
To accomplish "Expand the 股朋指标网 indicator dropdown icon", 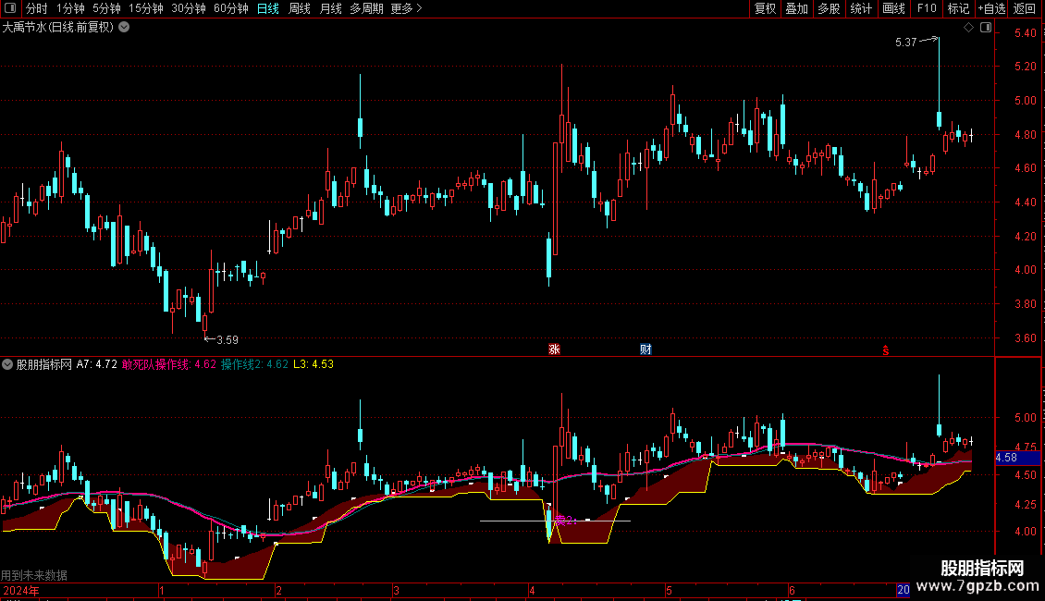I will click(7, 364).
